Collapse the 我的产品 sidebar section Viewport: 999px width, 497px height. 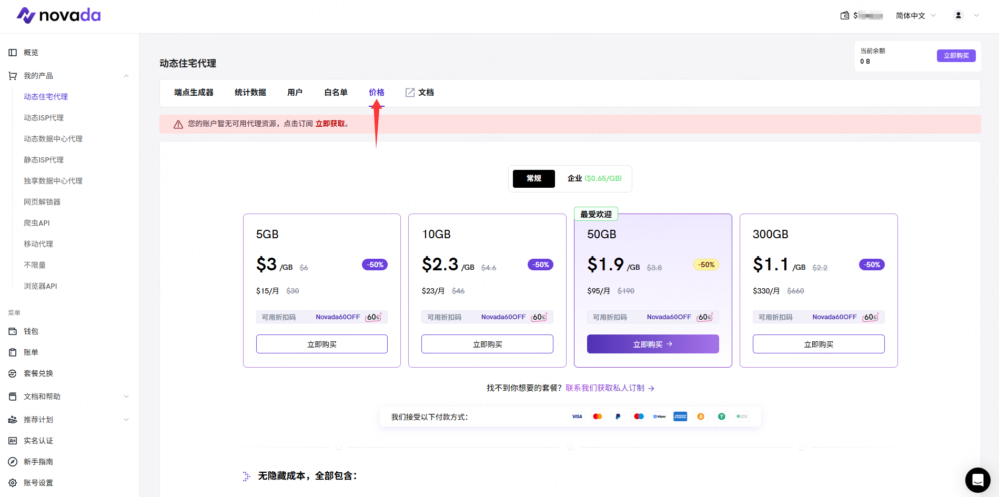126,76
